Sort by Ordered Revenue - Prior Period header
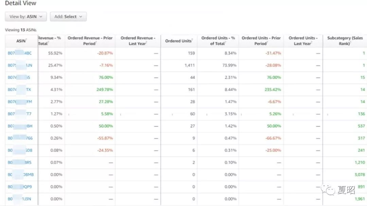367x206 pixels. point(90,41)
